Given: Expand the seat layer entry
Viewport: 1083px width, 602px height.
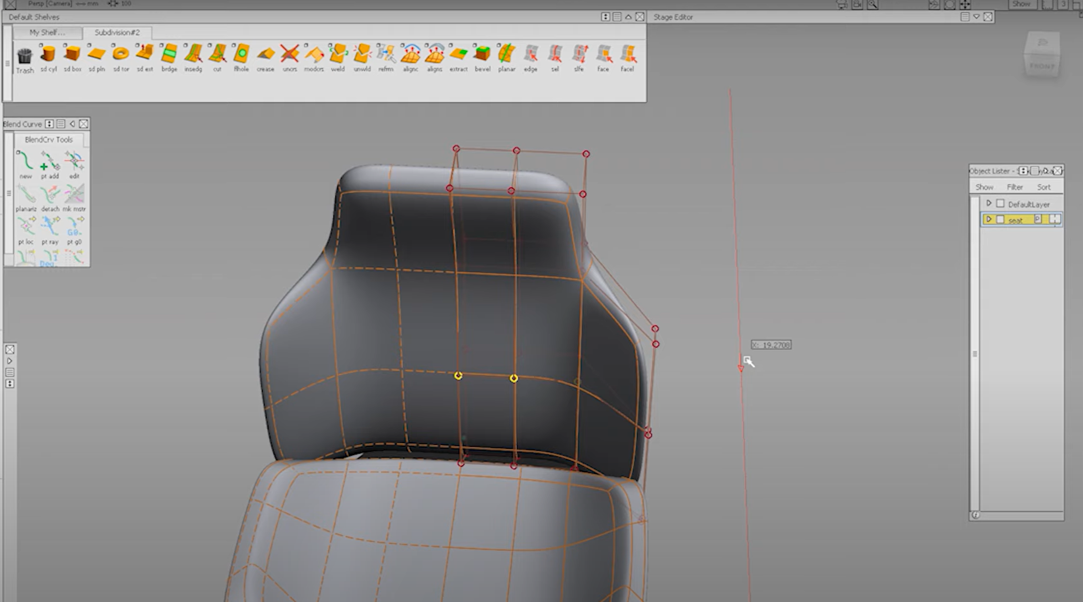Looking at the screenshot, I should [989, 219].
